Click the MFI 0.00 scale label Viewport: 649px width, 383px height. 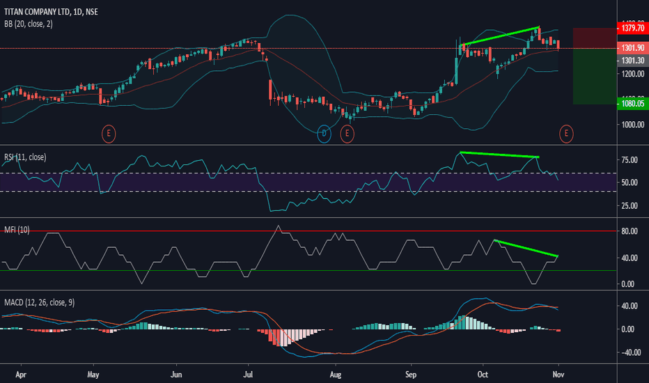pos(627,284)
